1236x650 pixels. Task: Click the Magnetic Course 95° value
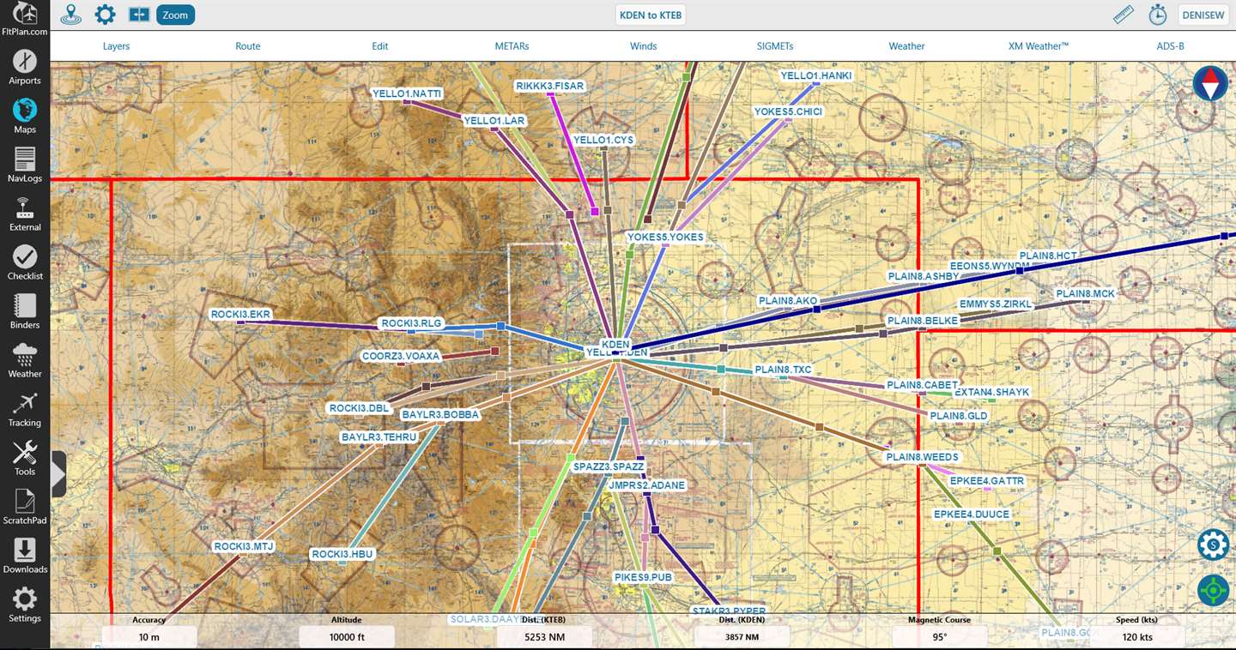tap(940, 636)
